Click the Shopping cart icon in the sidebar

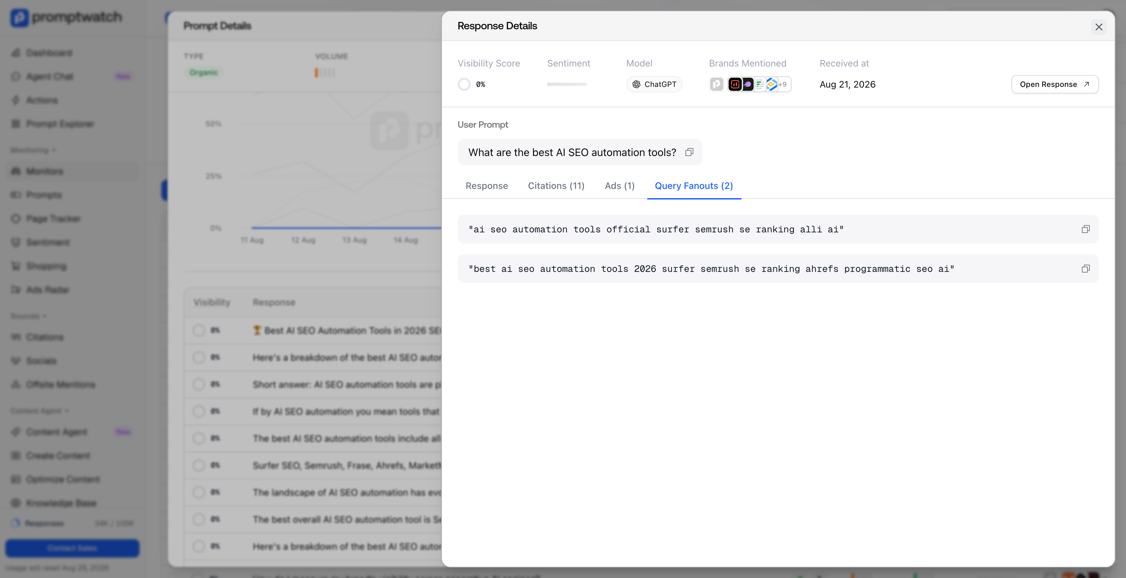pos(16,266)
